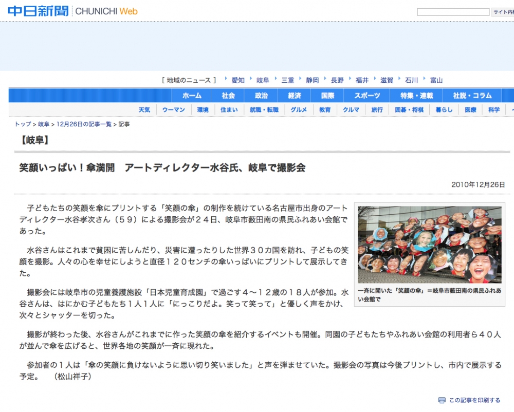
Task: Open the 教育 submenu item
Action: click(x=325, y=110)
